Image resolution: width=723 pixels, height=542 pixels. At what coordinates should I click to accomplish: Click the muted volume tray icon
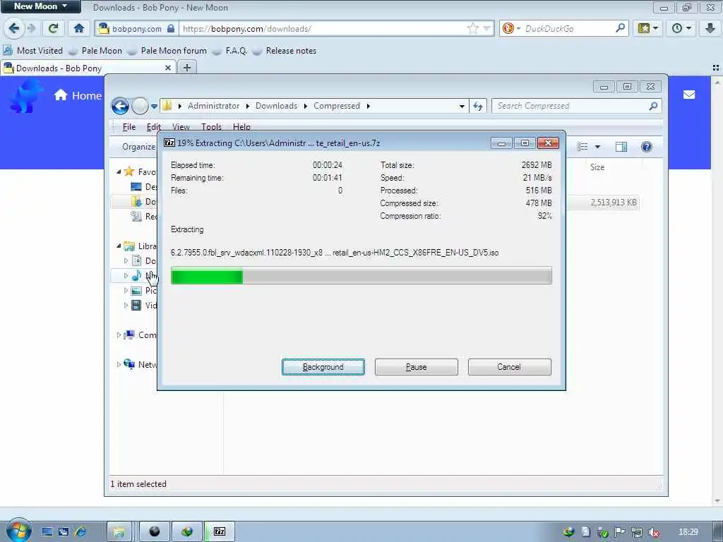654,532
